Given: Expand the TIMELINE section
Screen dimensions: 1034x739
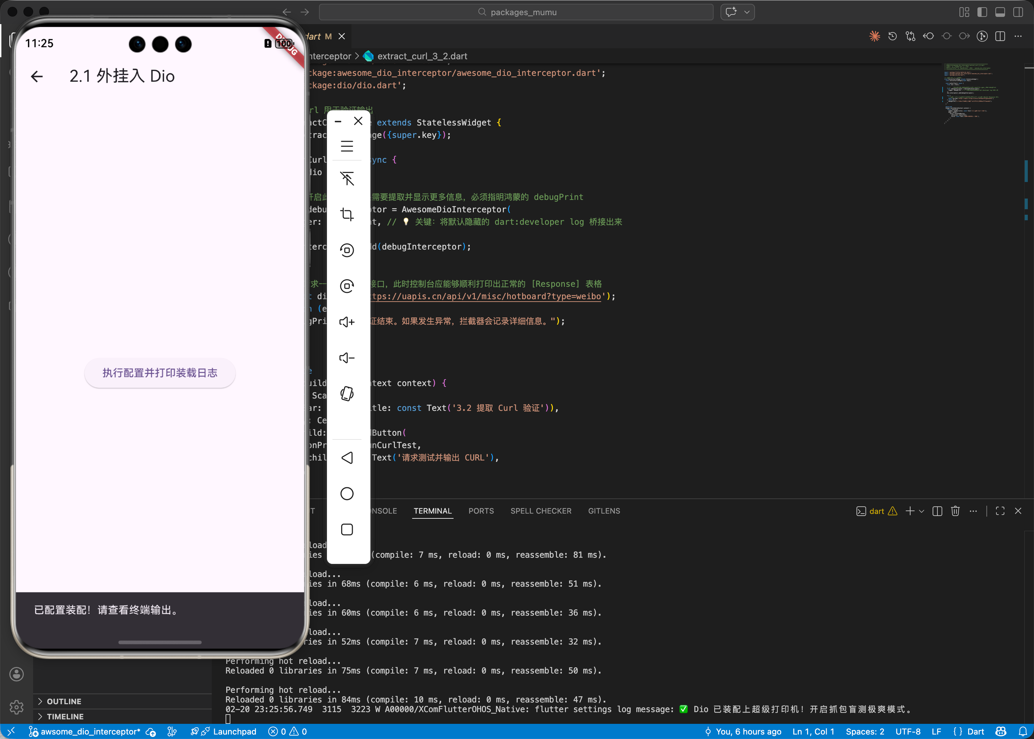Looking at the screenshot, I should [64, 716].
